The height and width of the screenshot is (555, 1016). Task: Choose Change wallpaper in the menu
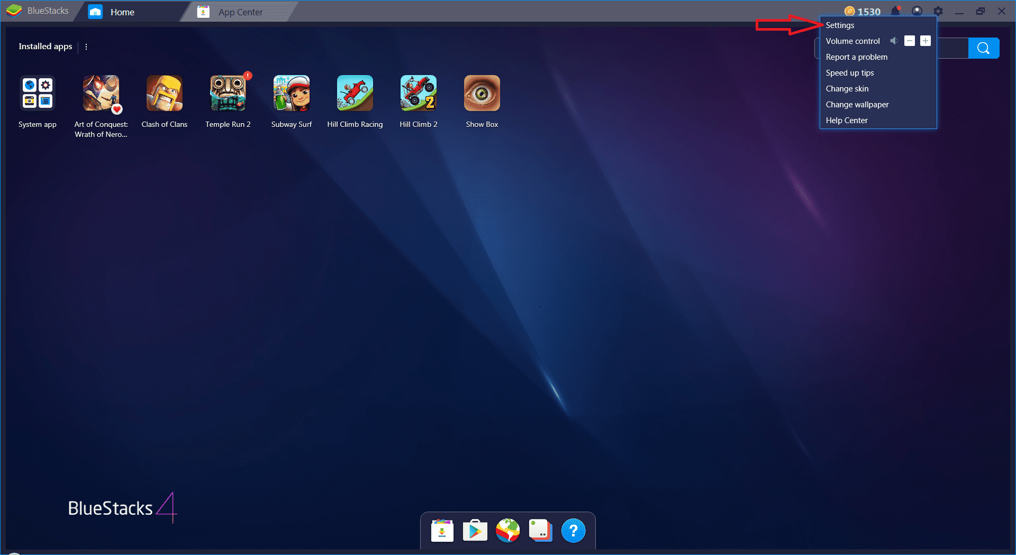[x=857, y=105]
